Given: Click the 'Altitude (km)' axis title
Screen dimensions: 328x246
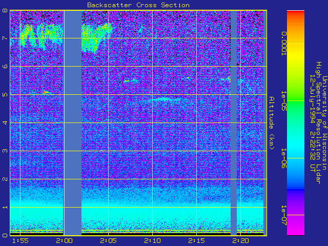Looking at the screenshot, I should click(271, 123).
